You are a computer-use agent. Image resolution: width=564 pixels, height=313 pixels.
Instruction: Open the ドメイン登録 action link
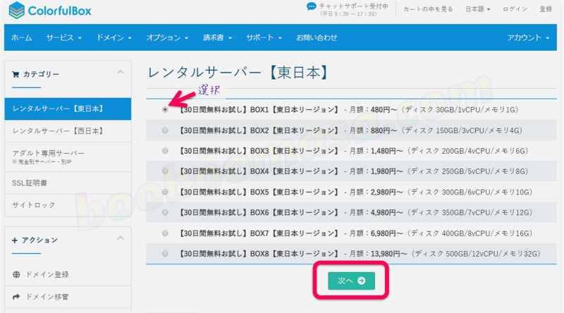(47, 274)
